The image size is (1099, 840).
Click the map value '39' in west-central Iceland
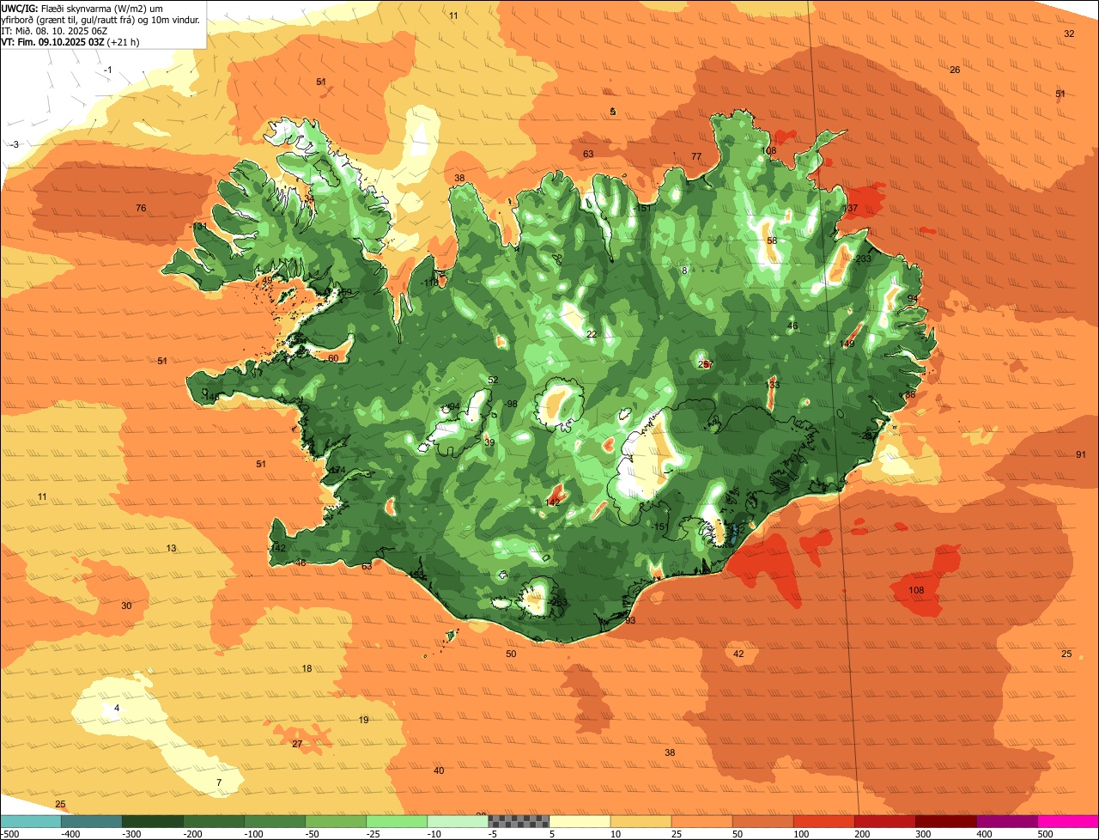(489, 443)
